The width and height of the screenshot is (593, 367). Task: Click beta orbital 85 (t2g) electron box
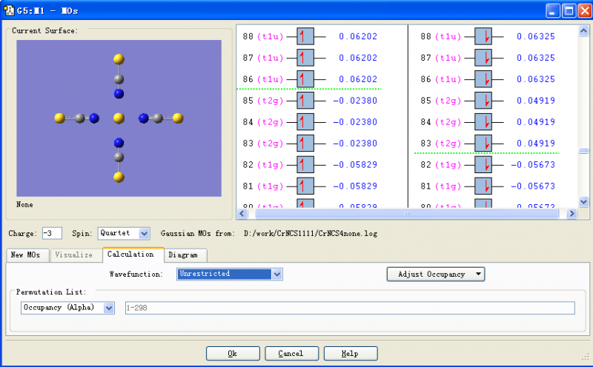(483, 101)
